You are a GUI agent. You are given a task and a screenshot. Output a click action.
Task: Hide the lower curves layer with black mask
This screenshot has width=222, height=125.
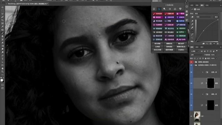191,105
